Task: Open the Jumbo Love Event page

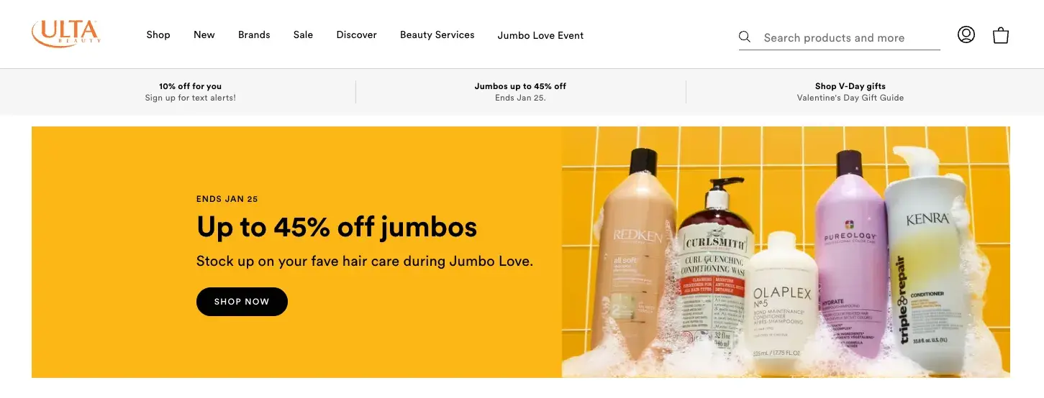Action: click(x=540, y=35)
